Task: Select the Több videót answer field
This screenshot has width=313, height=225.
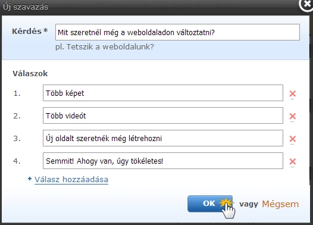Action: (x=163, y=115)
